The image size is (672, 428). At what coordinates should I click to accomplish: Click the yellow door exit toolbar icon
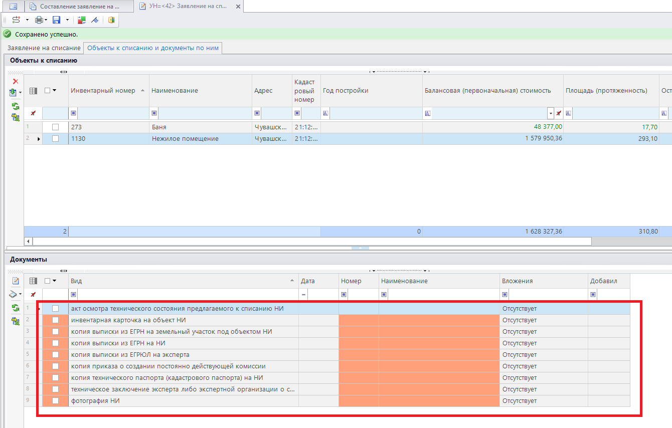point(111,20)
